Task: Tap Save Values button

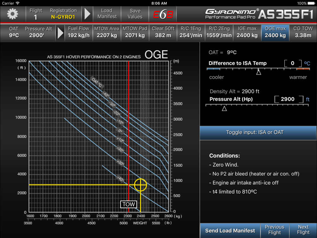Action: point(135,14)
